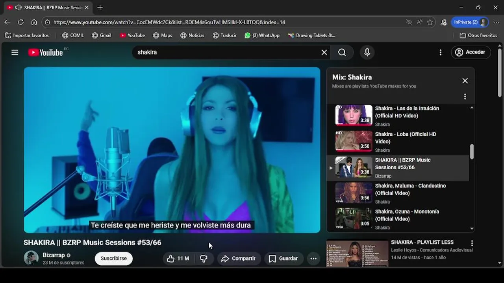The width and height of the screenshot is (504, 283).
Task: Click the Guardar save button
Action: point(283,258)
